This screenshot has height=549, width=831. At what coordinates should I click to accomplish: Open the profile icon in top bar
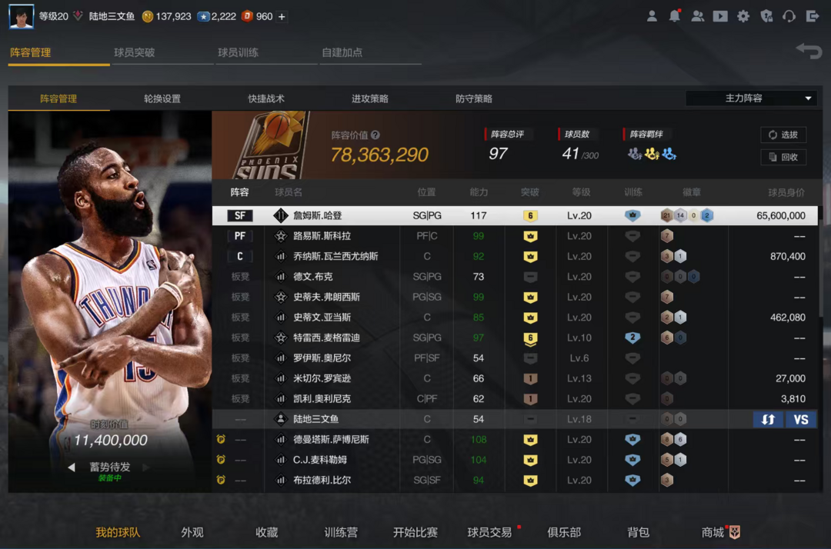[652, 16]
